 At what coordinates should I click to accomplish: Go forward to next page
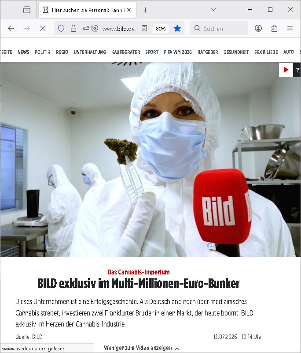point(27,28)
